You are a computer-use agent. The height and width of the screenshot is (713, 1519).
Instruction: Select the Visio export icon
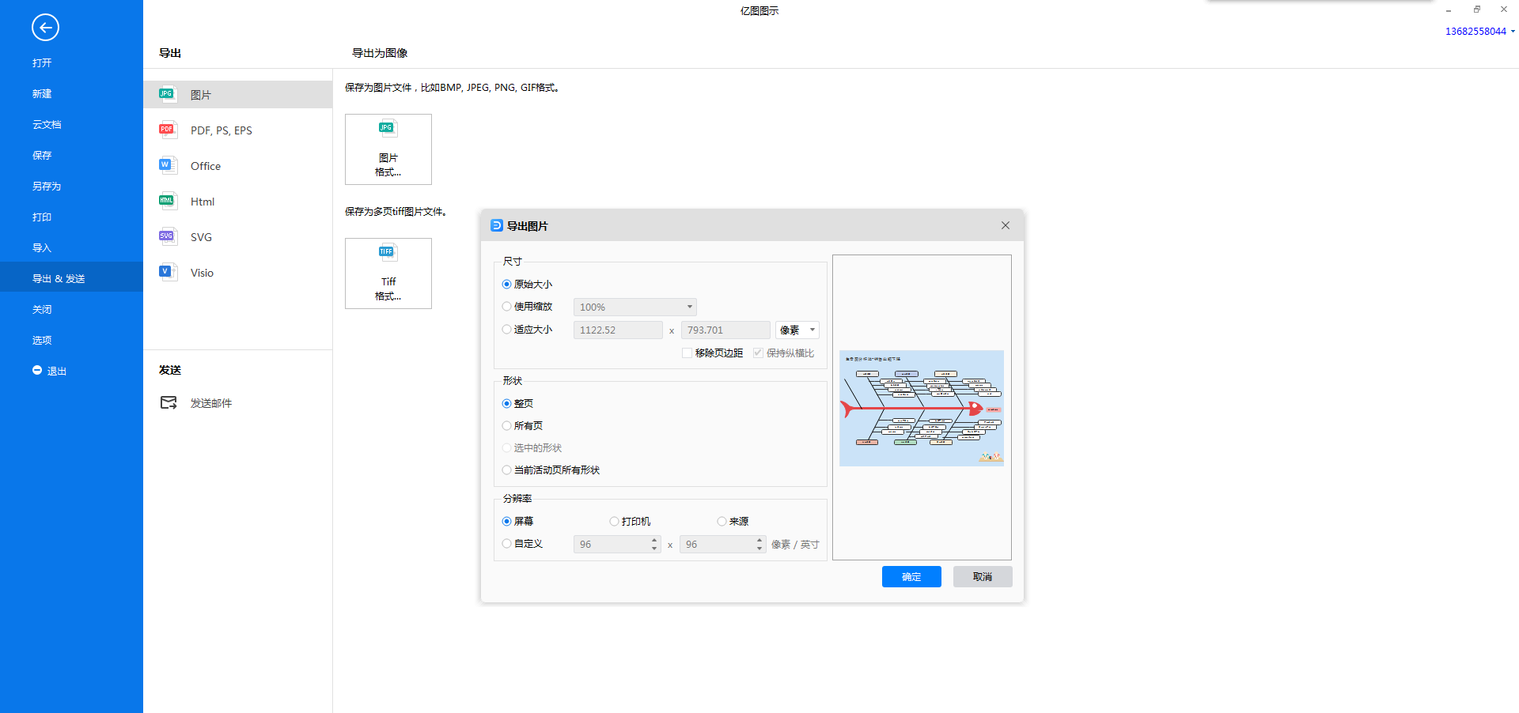click(167, 272)
